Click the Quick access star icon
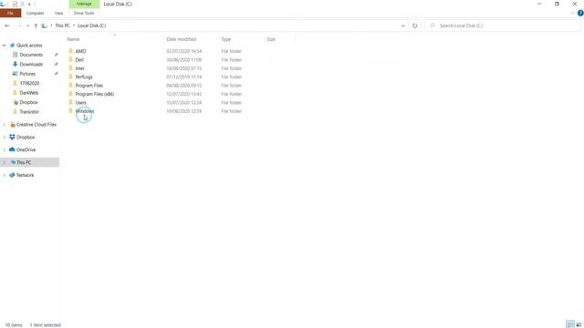This screenshot has width=584, height=328. (12, 46)
